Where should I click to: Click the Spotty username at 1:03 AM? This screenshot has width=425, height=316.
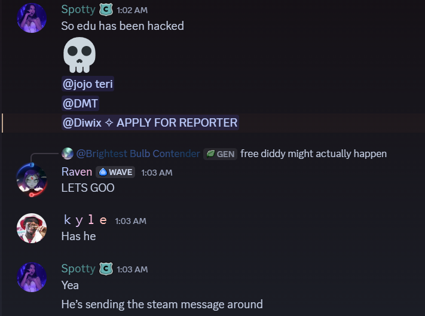tap(78, 269)
